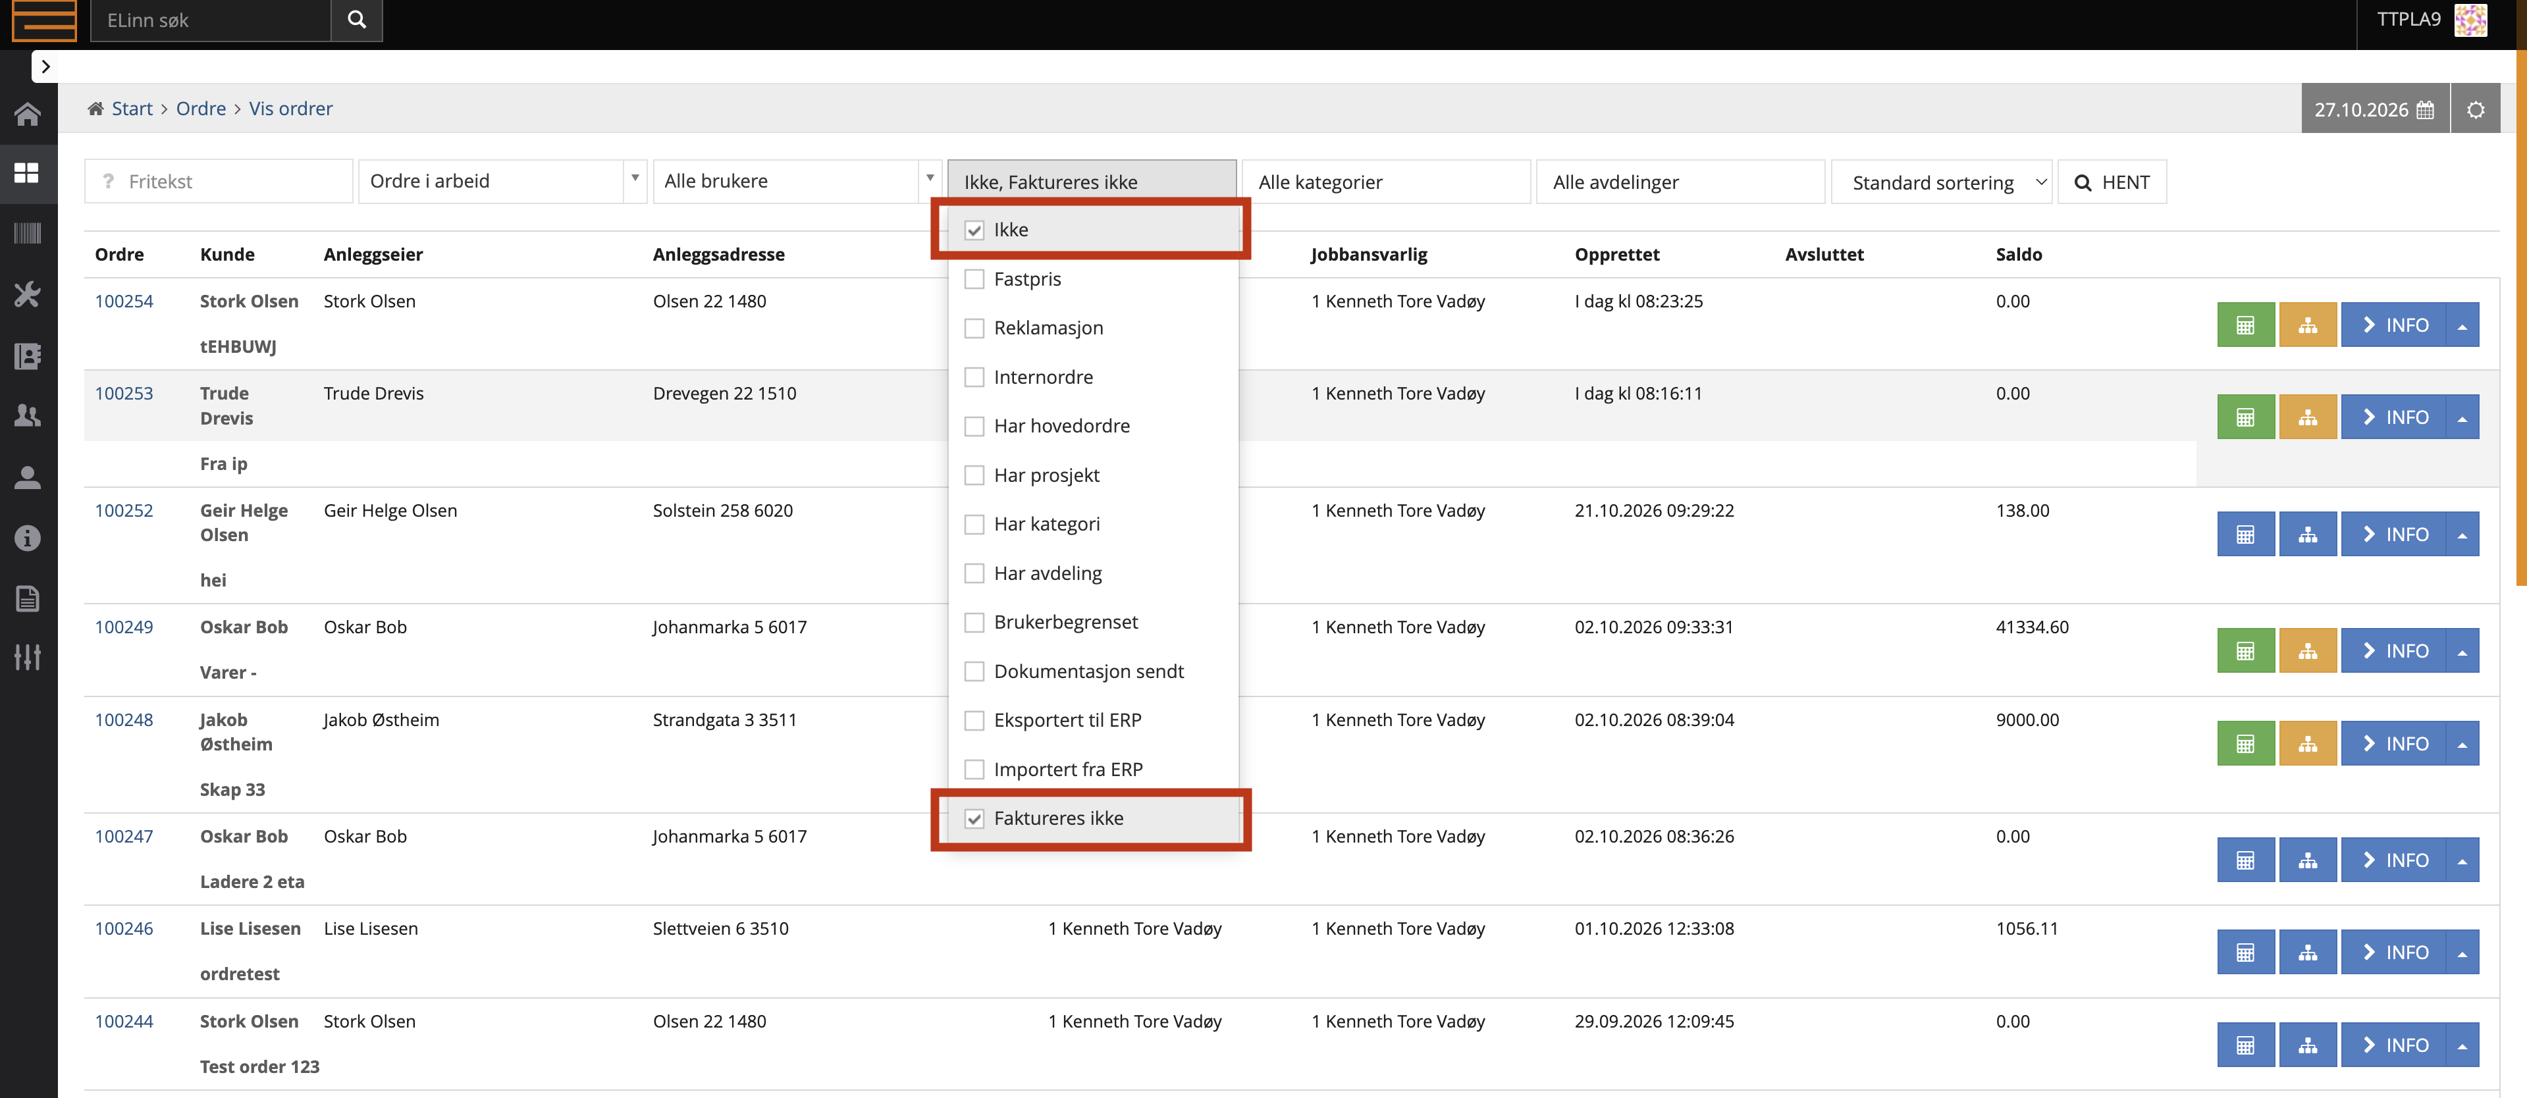This screenshot has height=1098, width=2527.
Task: Open the Standard sortering dropdown
Action: click(1942, 182)
